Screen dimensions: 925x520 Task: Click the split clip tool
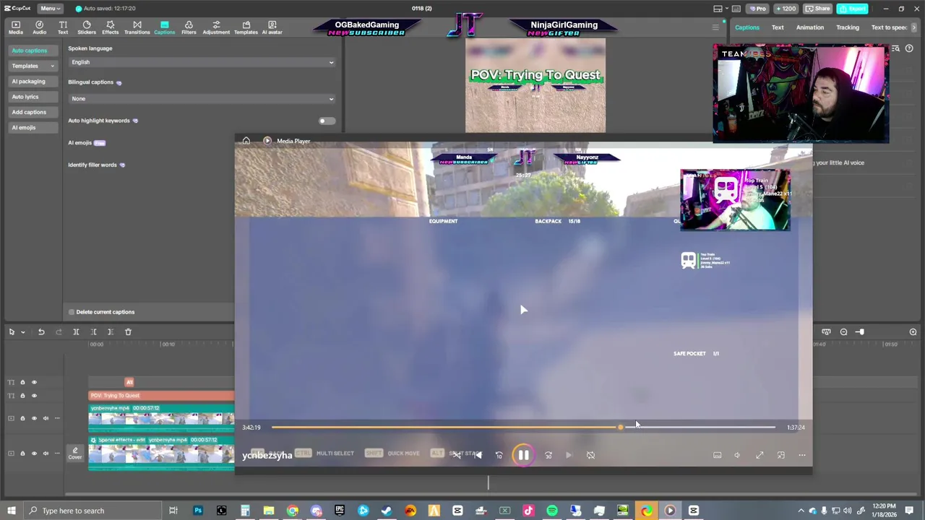(x=76, y=331)
